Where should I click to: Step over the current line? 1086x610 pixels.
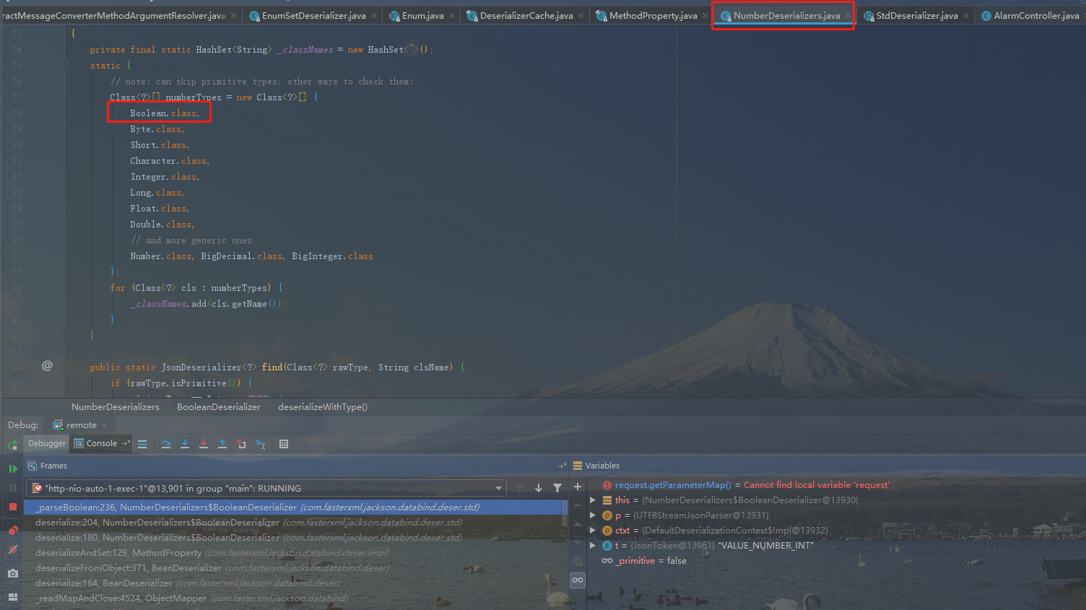tap(166, 444)
